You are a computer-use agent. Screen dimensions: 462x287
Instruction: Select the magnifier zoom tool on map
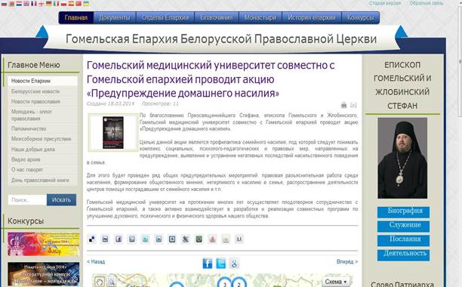[111, 282]
